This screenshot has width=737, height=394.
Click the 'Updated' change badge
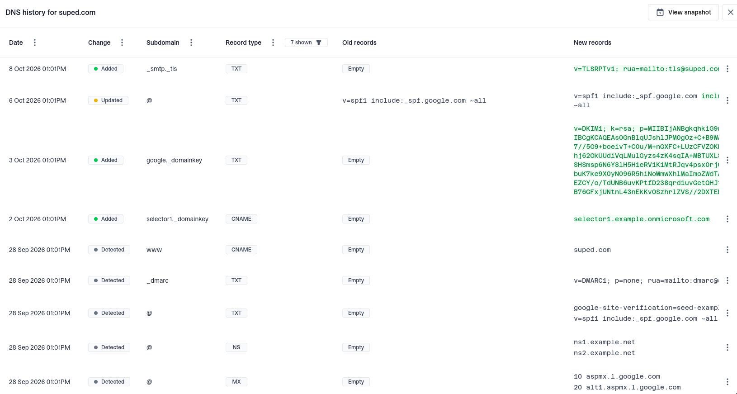click(108, 100)
